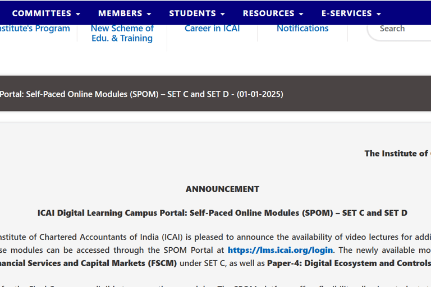Screen dimensions: 431x287
Task: Click the E-SERVICES menu label
Action: point(346,13)
